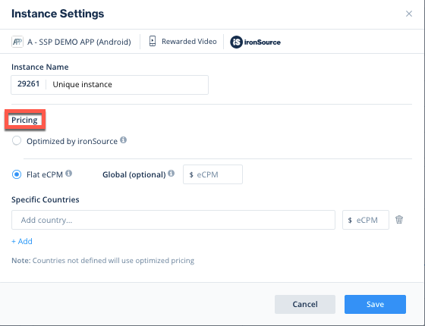
Task: Click the Rewarded Video phone icon
Action: 153,41
